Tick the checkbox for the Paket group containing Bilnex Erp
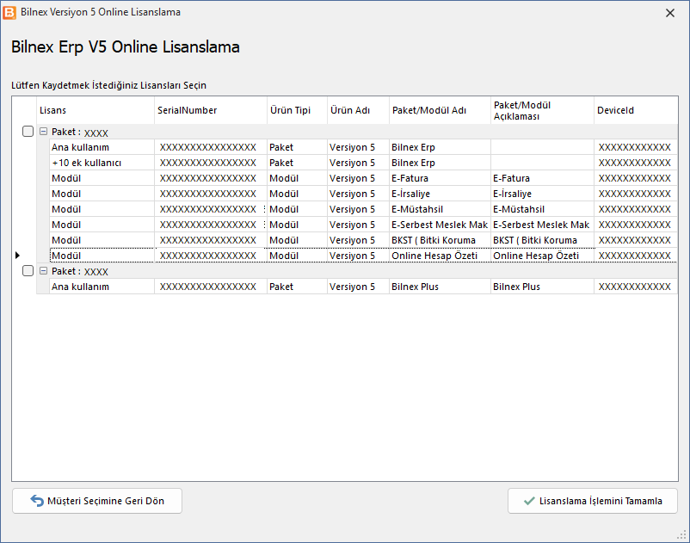 click(x=28, y=132)
